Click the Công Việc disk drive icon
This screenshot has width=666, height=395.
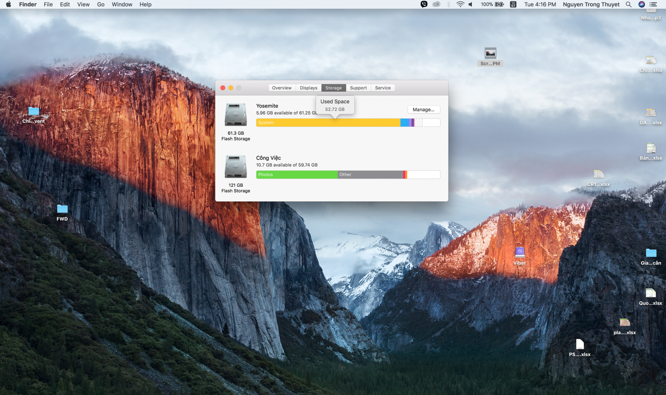tap(236, 167)
